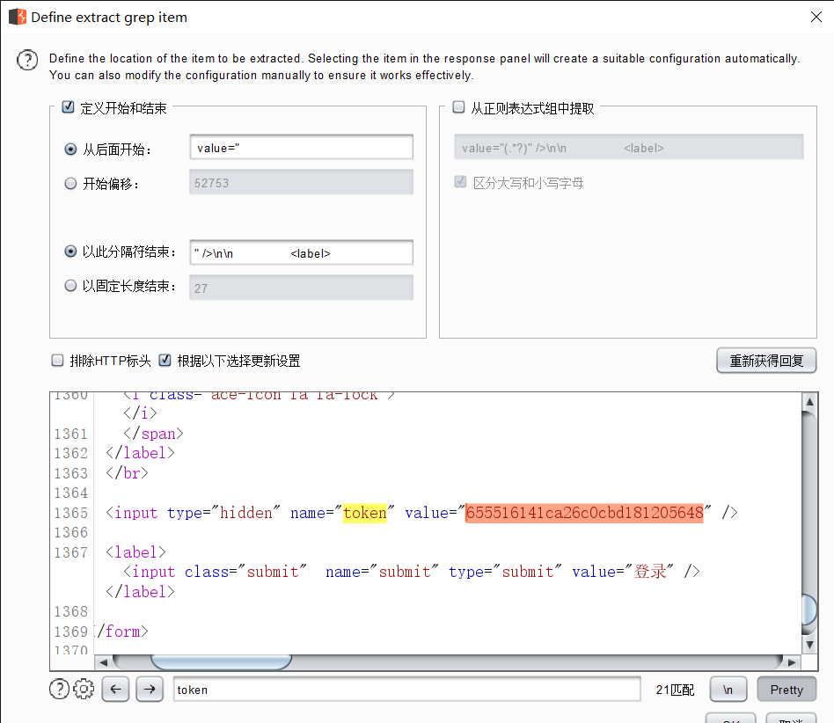This screenshot has width=834, height=723.
Task: Click the yellow highlighted word token
Action: pos(365,513)
